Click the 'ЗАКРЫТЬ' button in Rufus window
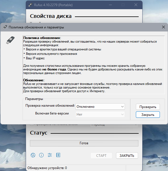168x171 pixels. pos(127,155)
